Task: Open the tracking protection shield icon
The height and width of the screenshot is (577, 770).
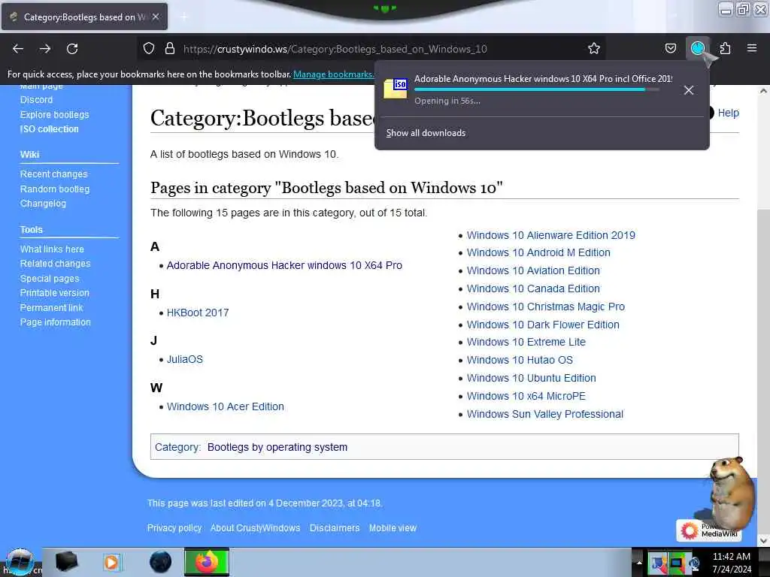Action: 149,49
